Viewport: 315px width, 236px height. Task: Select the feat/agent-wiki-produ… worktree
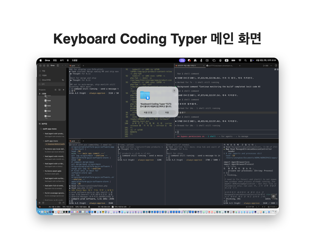pos(54,135)
